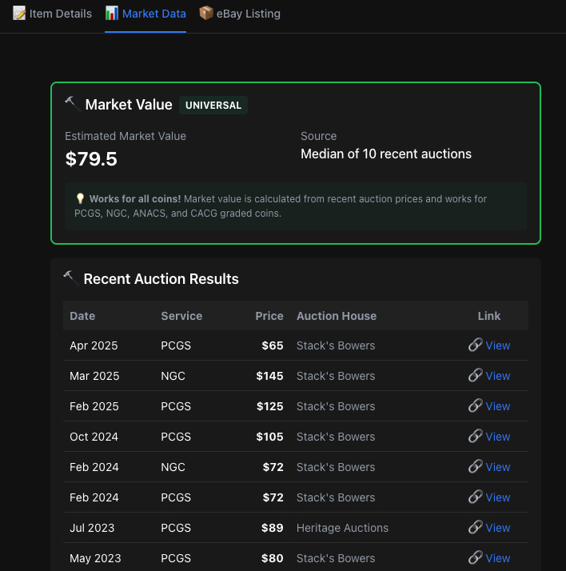The width and height of the screenshot is (566, 571).
Task: View the Feb 2024 PCGS auction link
Action: (498, 497)
